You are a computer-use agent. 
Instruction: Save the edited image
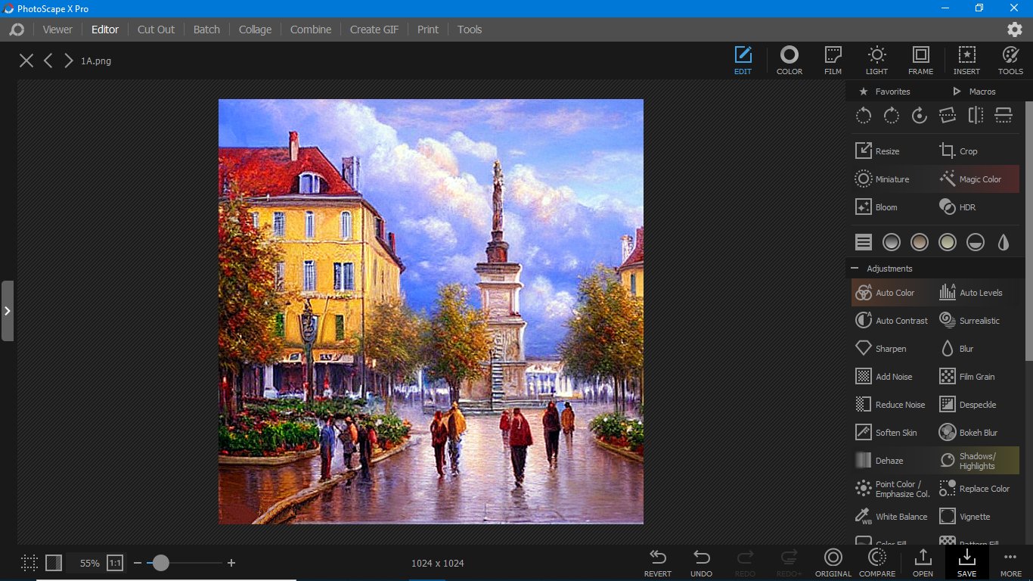click(966, 564)
